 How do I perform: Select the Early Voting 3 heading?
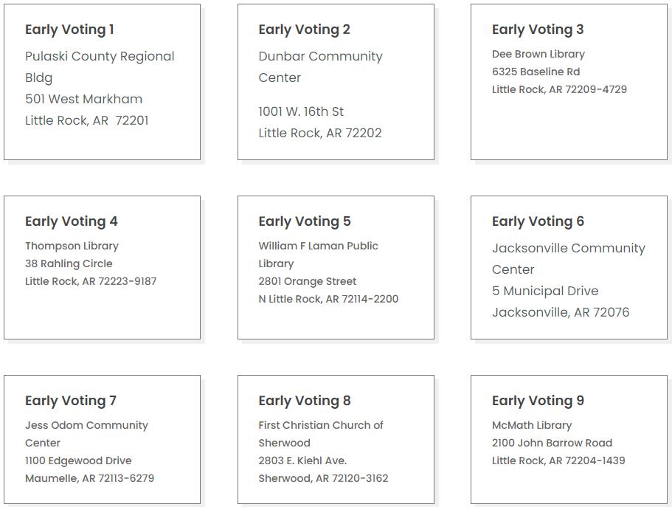(537, 30)
